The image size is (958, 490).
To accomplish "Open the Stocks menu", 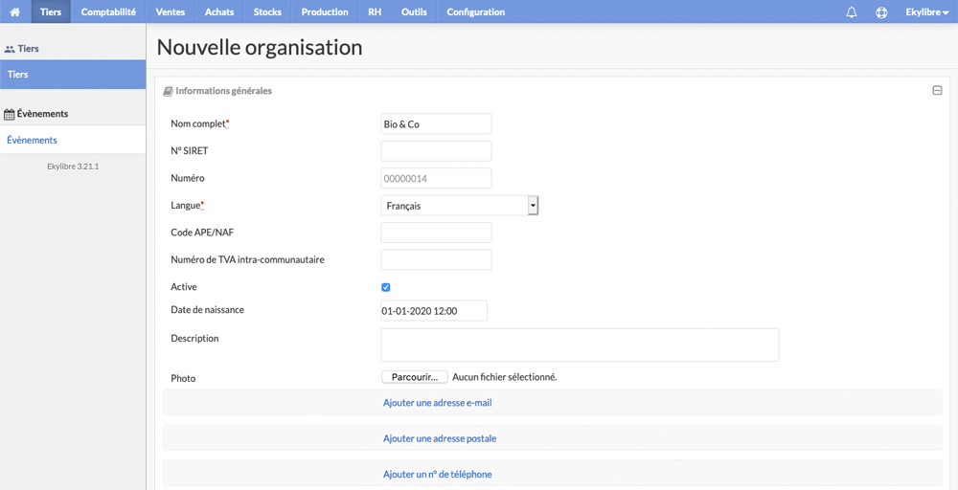I will click(267, 11).
